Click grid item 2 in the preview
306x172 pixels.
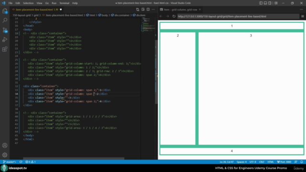178,88
